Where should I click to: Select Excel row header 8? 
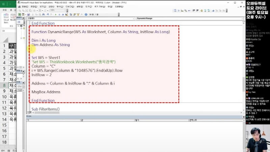pos(4,85)
